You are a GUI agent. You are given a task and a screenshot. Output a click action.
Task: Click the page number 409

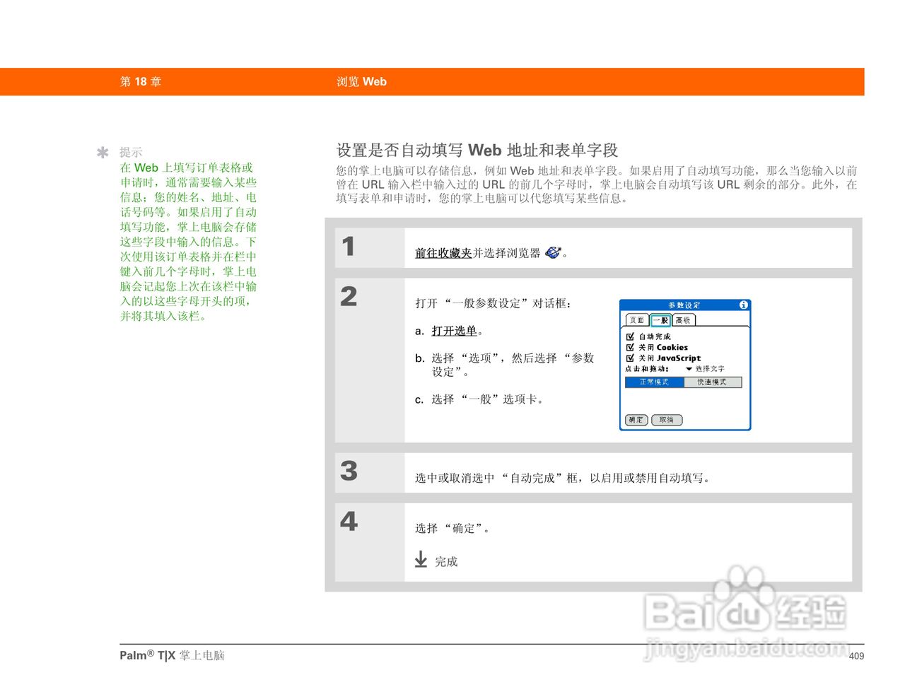pyautogui.click(x=856, y=656)
